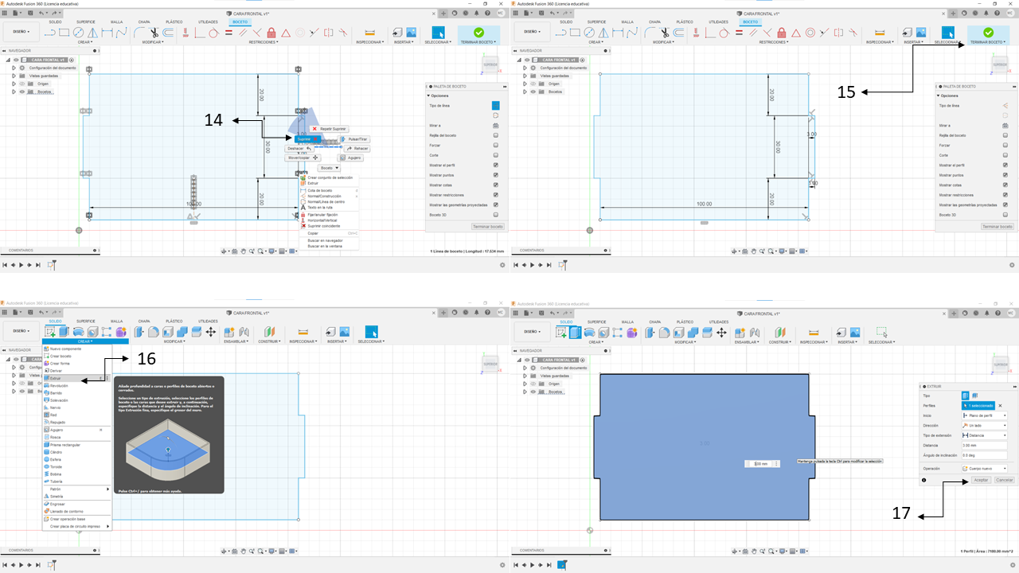Image resolution: width=1019 pixels, height=573 pixels.
Task: Switch to the SUPERFICIE tab in the lower-left window
Action: pos(85,322)
